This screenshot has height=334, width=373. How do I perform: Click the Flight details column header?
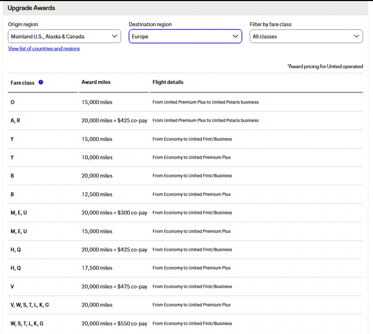click(x=168, y=82)
